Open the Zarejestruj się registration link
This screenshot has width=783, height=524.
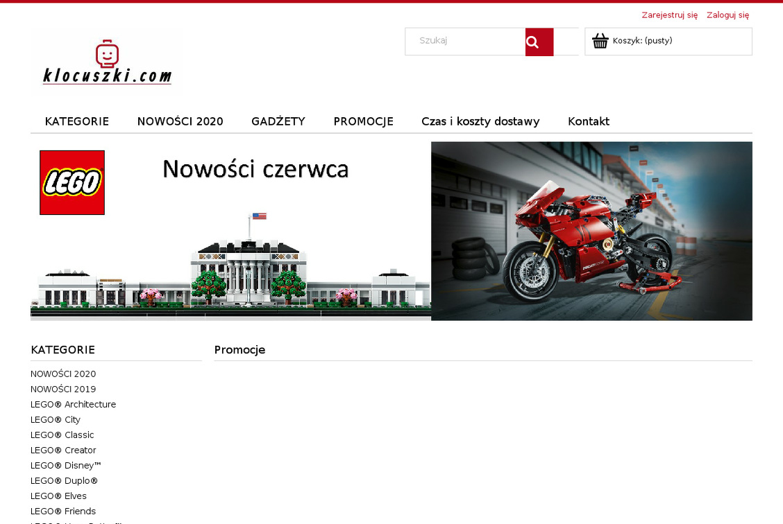[670, 15]
